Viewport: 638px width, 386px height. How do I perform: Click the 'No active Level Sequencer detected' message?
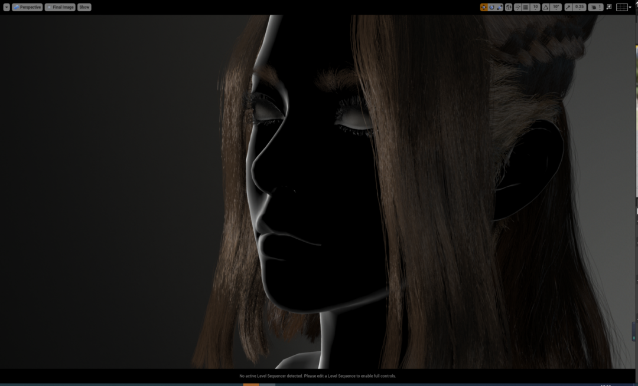point(317,376)
